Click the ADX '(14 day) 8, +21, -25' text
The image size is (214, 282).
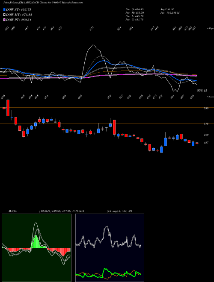pos(119,211)
